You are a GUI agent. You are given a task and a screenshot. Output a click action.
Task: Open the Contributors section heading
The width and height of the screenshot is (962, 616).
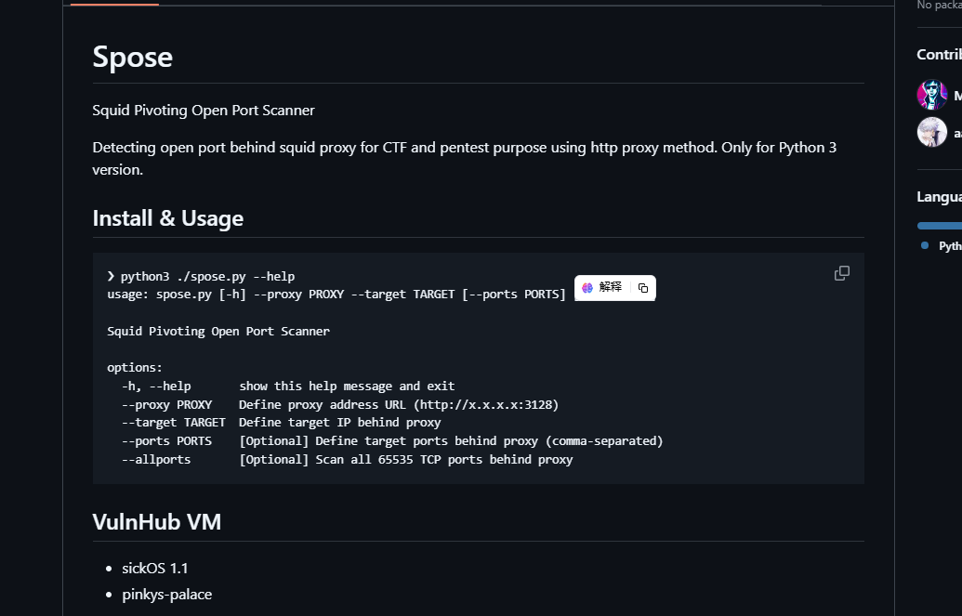(x=939, y=54)
